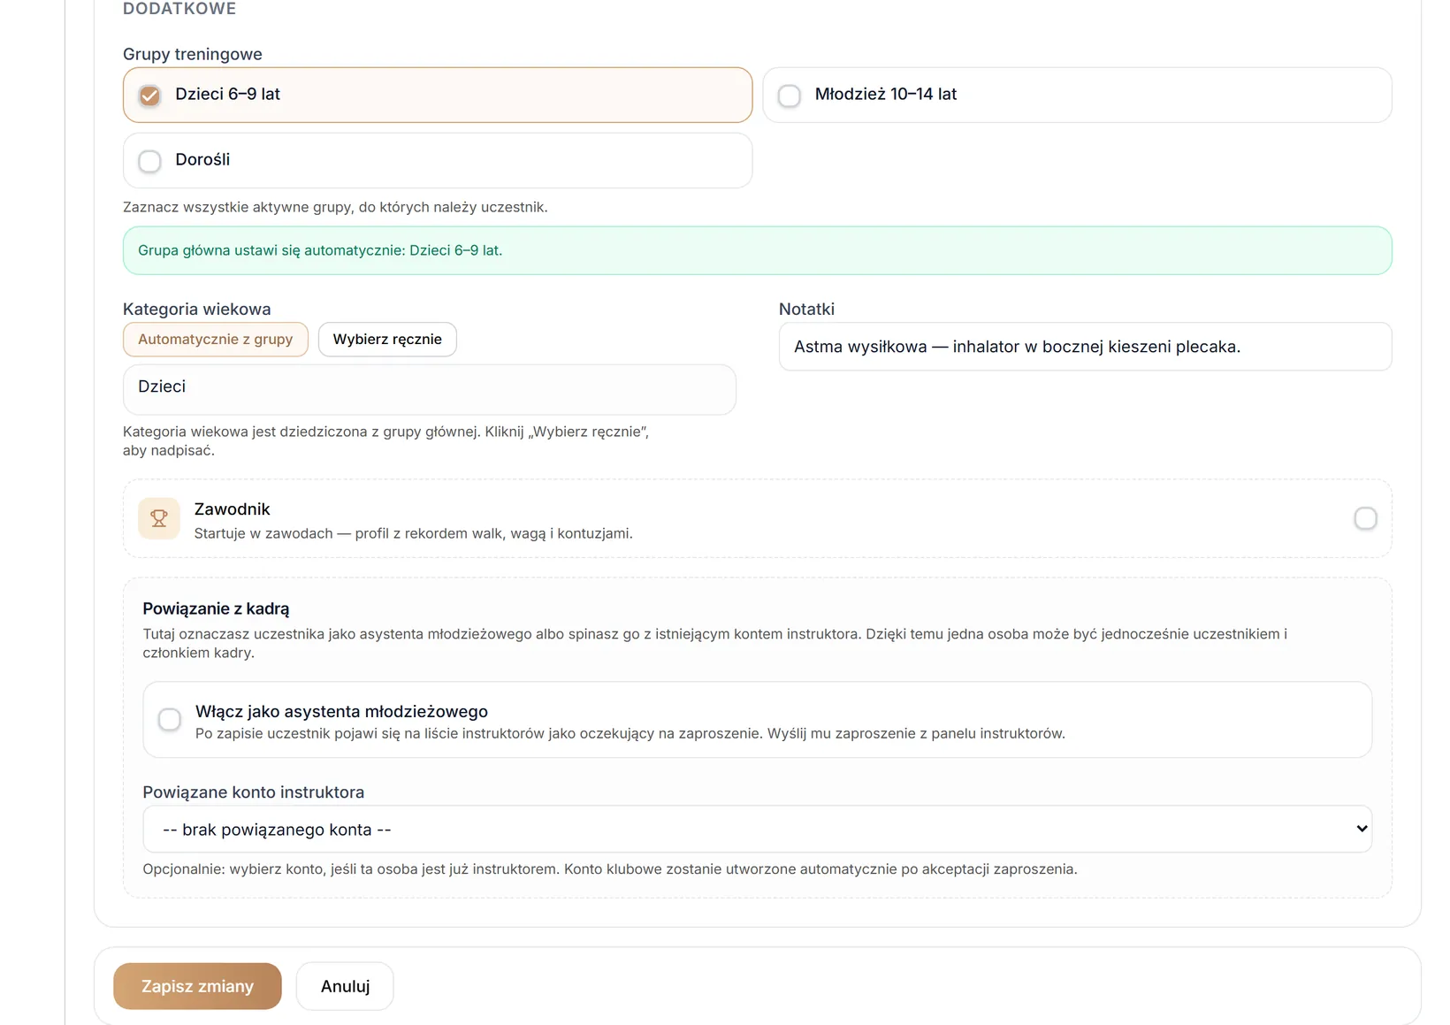Screen dimensions: 1450x1025
Task: Focus the Notatki text field
Action: tap(1085, 347)
